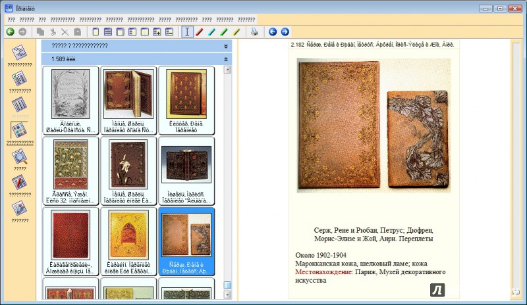The height and width of the screenshot is (305, 527).
Task: Activate the text cursor selection tool
Action: pyautogui.click(x=187, y=32)
